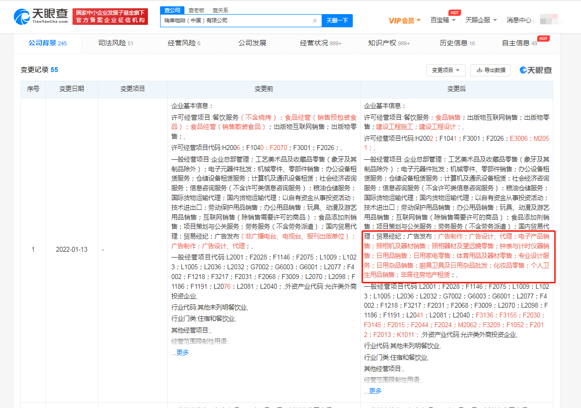Open the TianYanCha logo homepage
This screenshot has height=408, width=581.
coord(41,17)
